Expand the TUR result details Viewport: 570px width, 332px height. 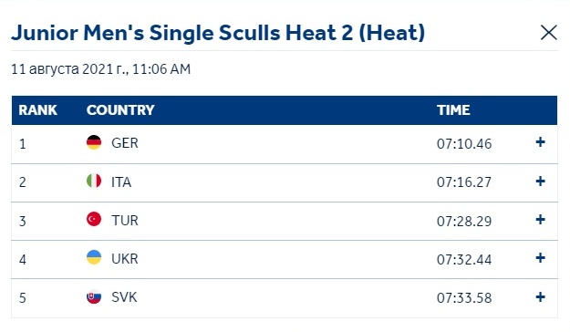[x=540, y=220]
